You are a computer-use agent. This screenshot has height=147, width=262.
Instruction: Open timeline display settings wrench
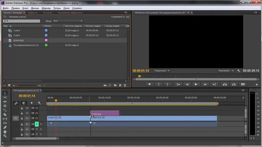pyautogui.click(x=39, y=103)
